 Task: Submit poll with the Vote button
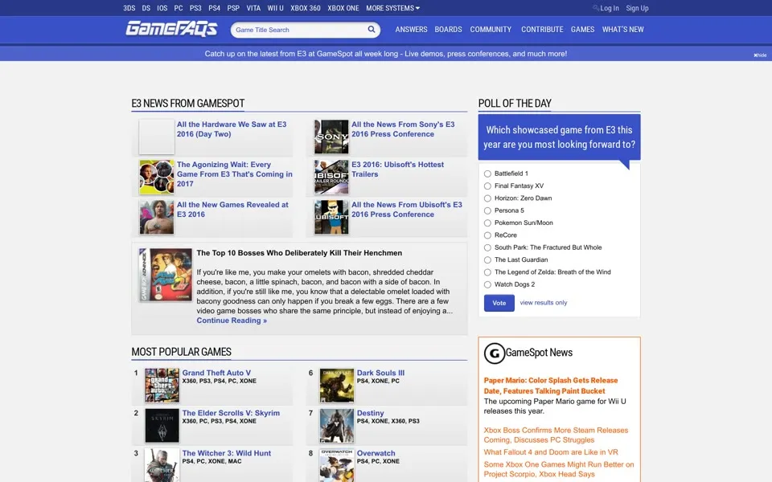[499, 303]
